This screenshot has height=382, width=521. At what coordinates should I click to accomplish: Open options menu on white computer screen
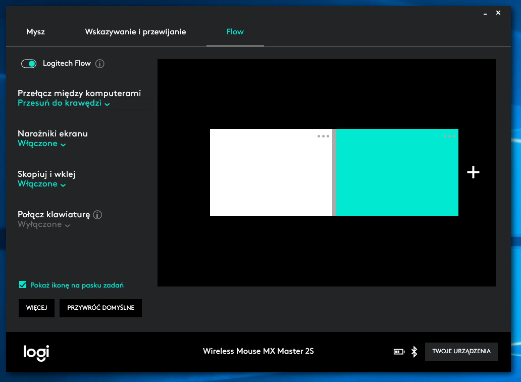point(323,136)
